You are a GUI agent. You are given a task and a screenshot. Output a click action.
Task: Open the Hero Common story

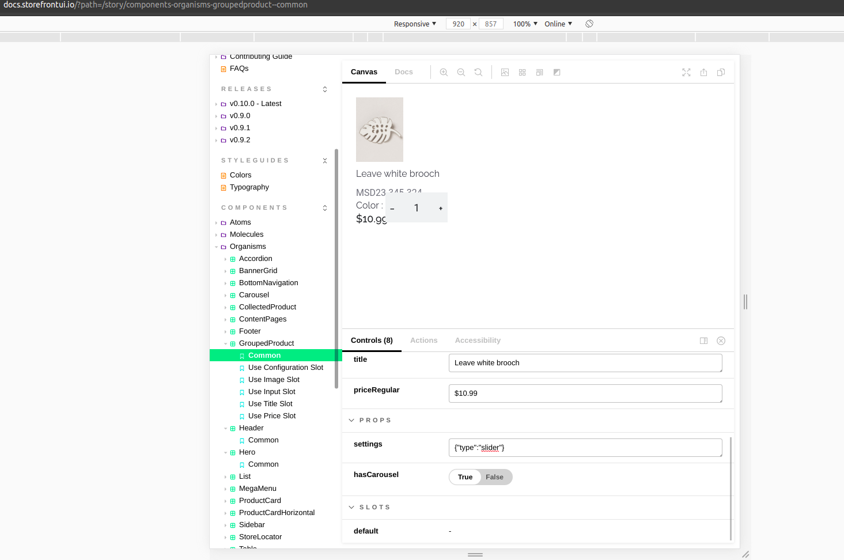point(263,464)
